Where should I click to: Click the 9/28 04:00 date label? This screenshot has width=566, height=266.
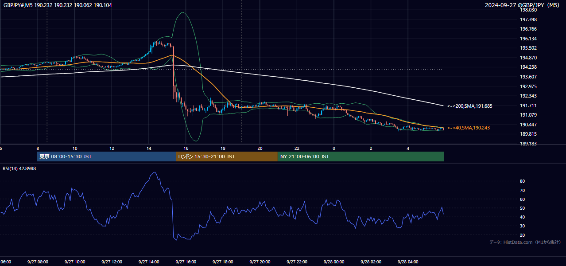click(x=408, y=262)
